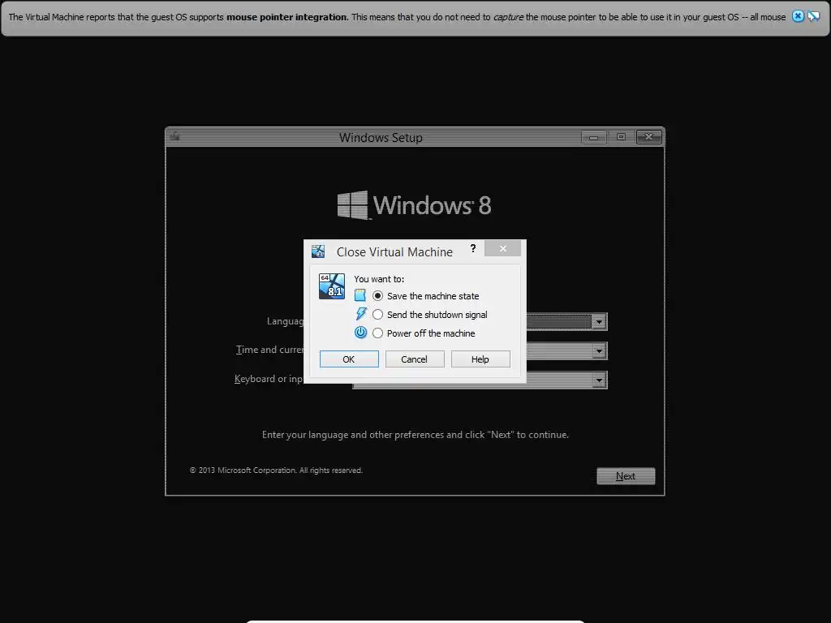Click the Windows 8.1 64-bit VM icon
This screenshot has height=623, width=831.
(x=332, y=286)
